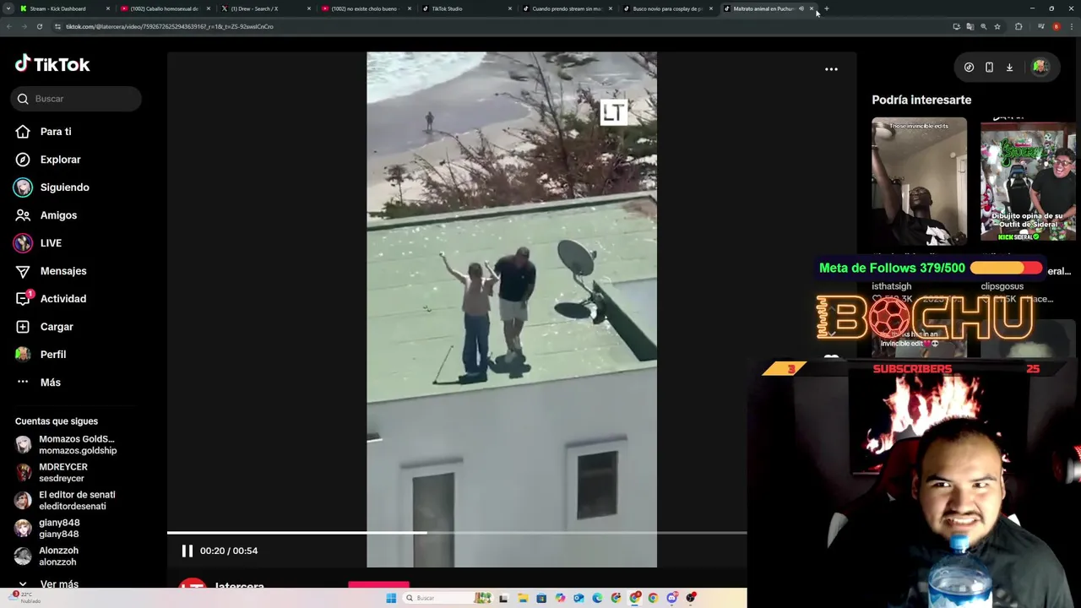
Task: Reload the current page
Action: coord(40,26)
